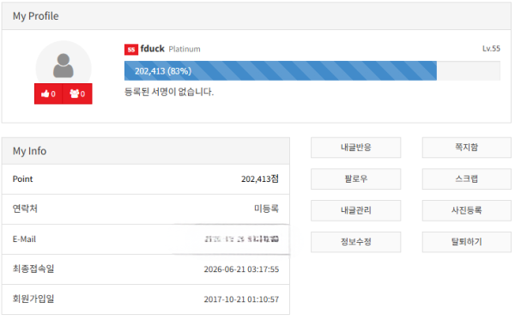Click the followers group icon
Image resolution: width=515 pixels, height=333 pixels.
coord(74,94)
